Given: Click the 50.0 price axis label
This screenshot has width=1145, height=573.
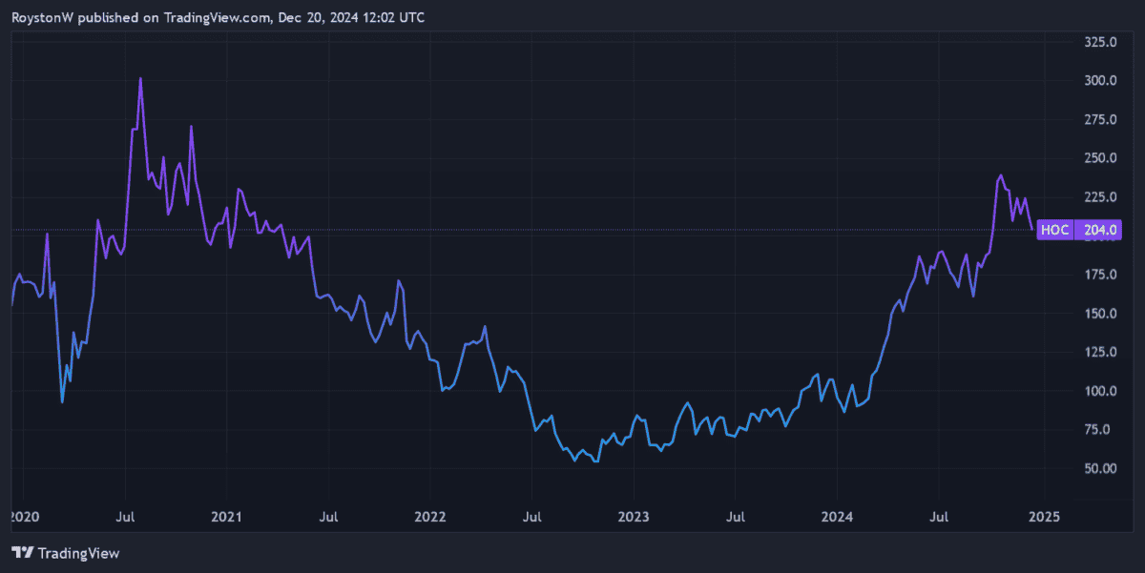Looking at the screenshot, I should [x=1100, y=468].
